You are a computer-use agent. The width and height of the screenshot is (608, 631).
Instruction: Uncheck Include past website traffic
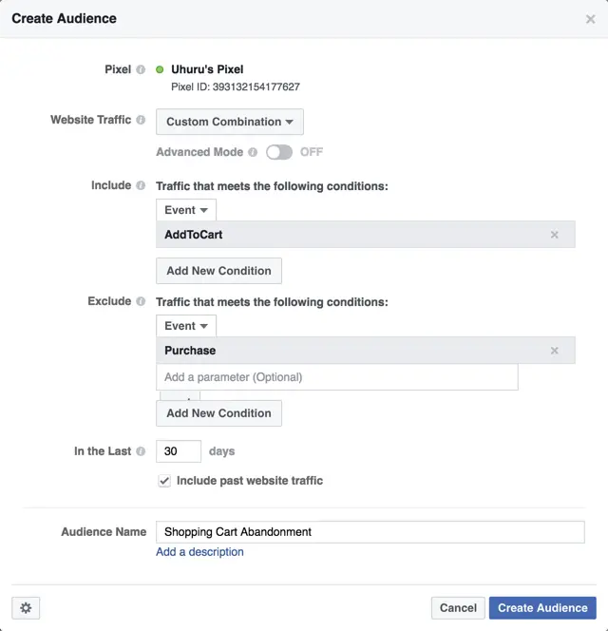click(164, 481)
